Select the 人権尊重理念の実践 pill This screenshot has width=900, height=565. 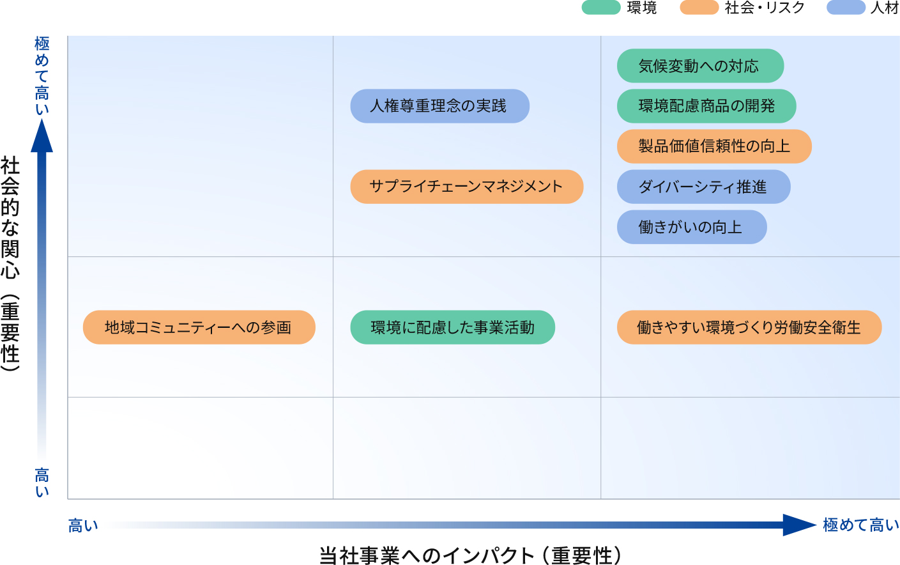(439, 106)
